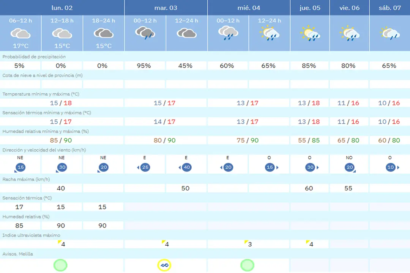Click the 45% precipitation probability cell
This screenshot has width=410, height=273.
tap(186, 66)
